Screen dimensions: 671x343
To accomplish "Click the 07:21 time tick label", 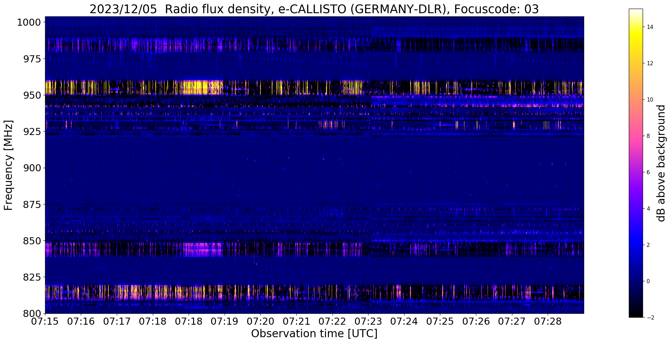I will click(296, 321).
